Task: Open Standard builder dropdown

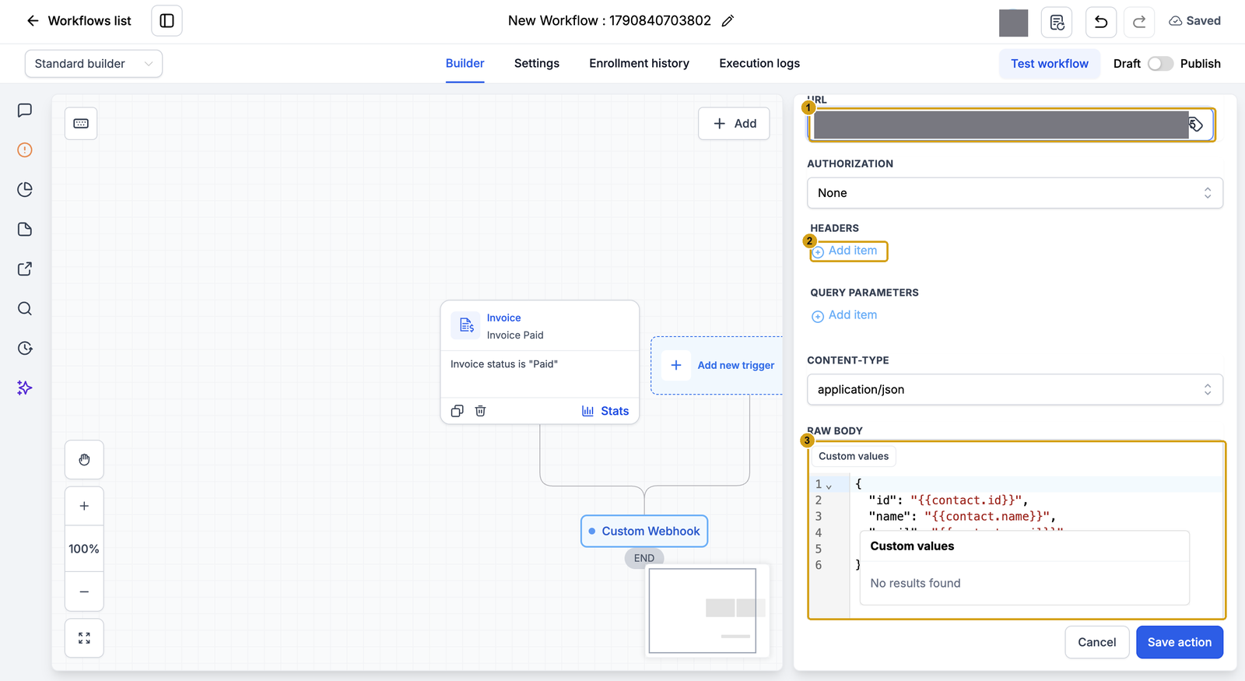Action: click(93, 64)
